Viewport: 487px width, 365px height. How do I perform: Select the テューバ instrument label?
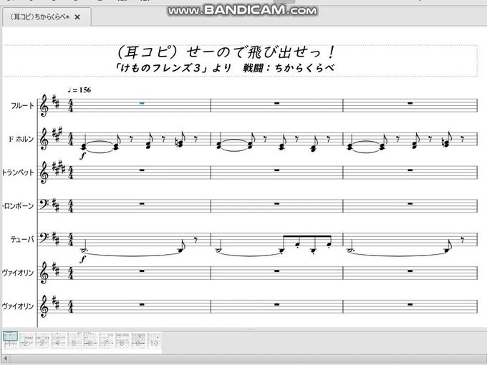click(x=22, y=239)
